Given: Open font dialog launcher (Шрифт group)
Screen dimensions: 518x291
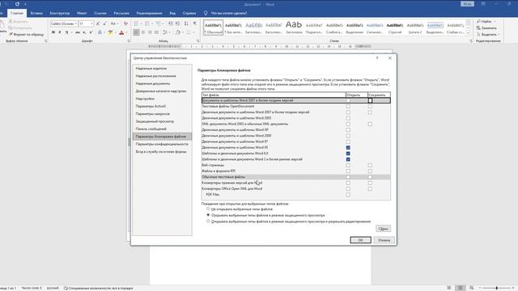Looking at the screenshot, I should [x=129, y=41].
